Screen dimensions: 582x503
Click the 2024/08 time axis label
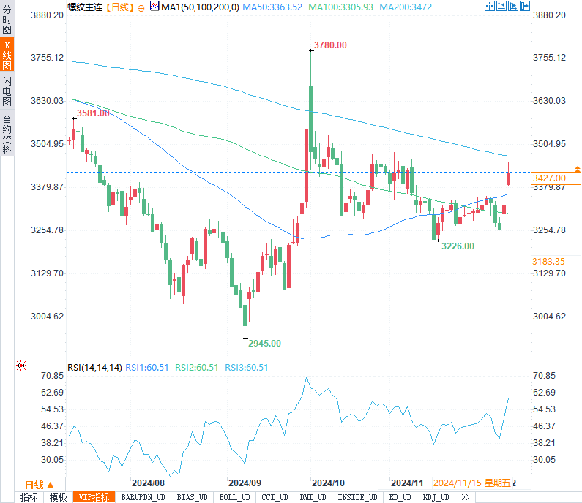pyautogui.click(x=148, y=483)
